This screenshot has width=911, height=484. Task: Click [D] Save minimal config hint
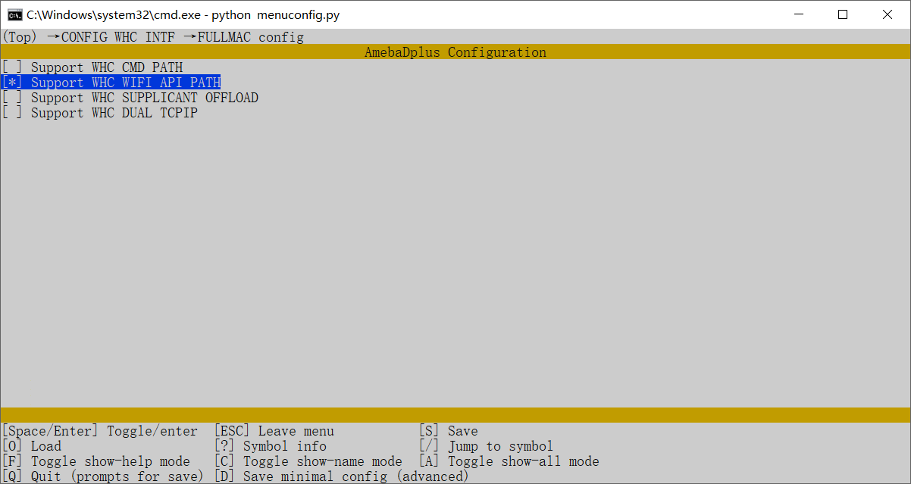tap(341, 476)
